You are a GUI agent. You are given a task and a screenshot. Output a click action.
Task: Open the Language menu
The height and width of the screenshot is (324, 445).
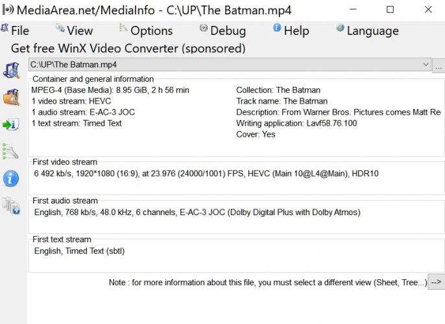(367, 30)
